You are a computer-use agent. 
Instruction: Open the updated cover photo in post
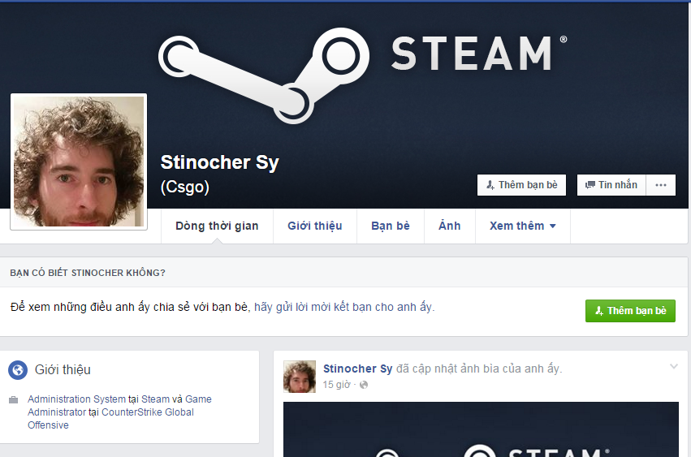click(x=481, y=429)
